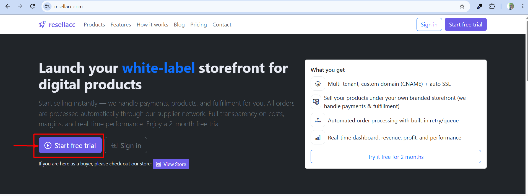Open site information icon in address bar
The width and height of the screenshot is (528, 196).
click(x=47, y=6)
